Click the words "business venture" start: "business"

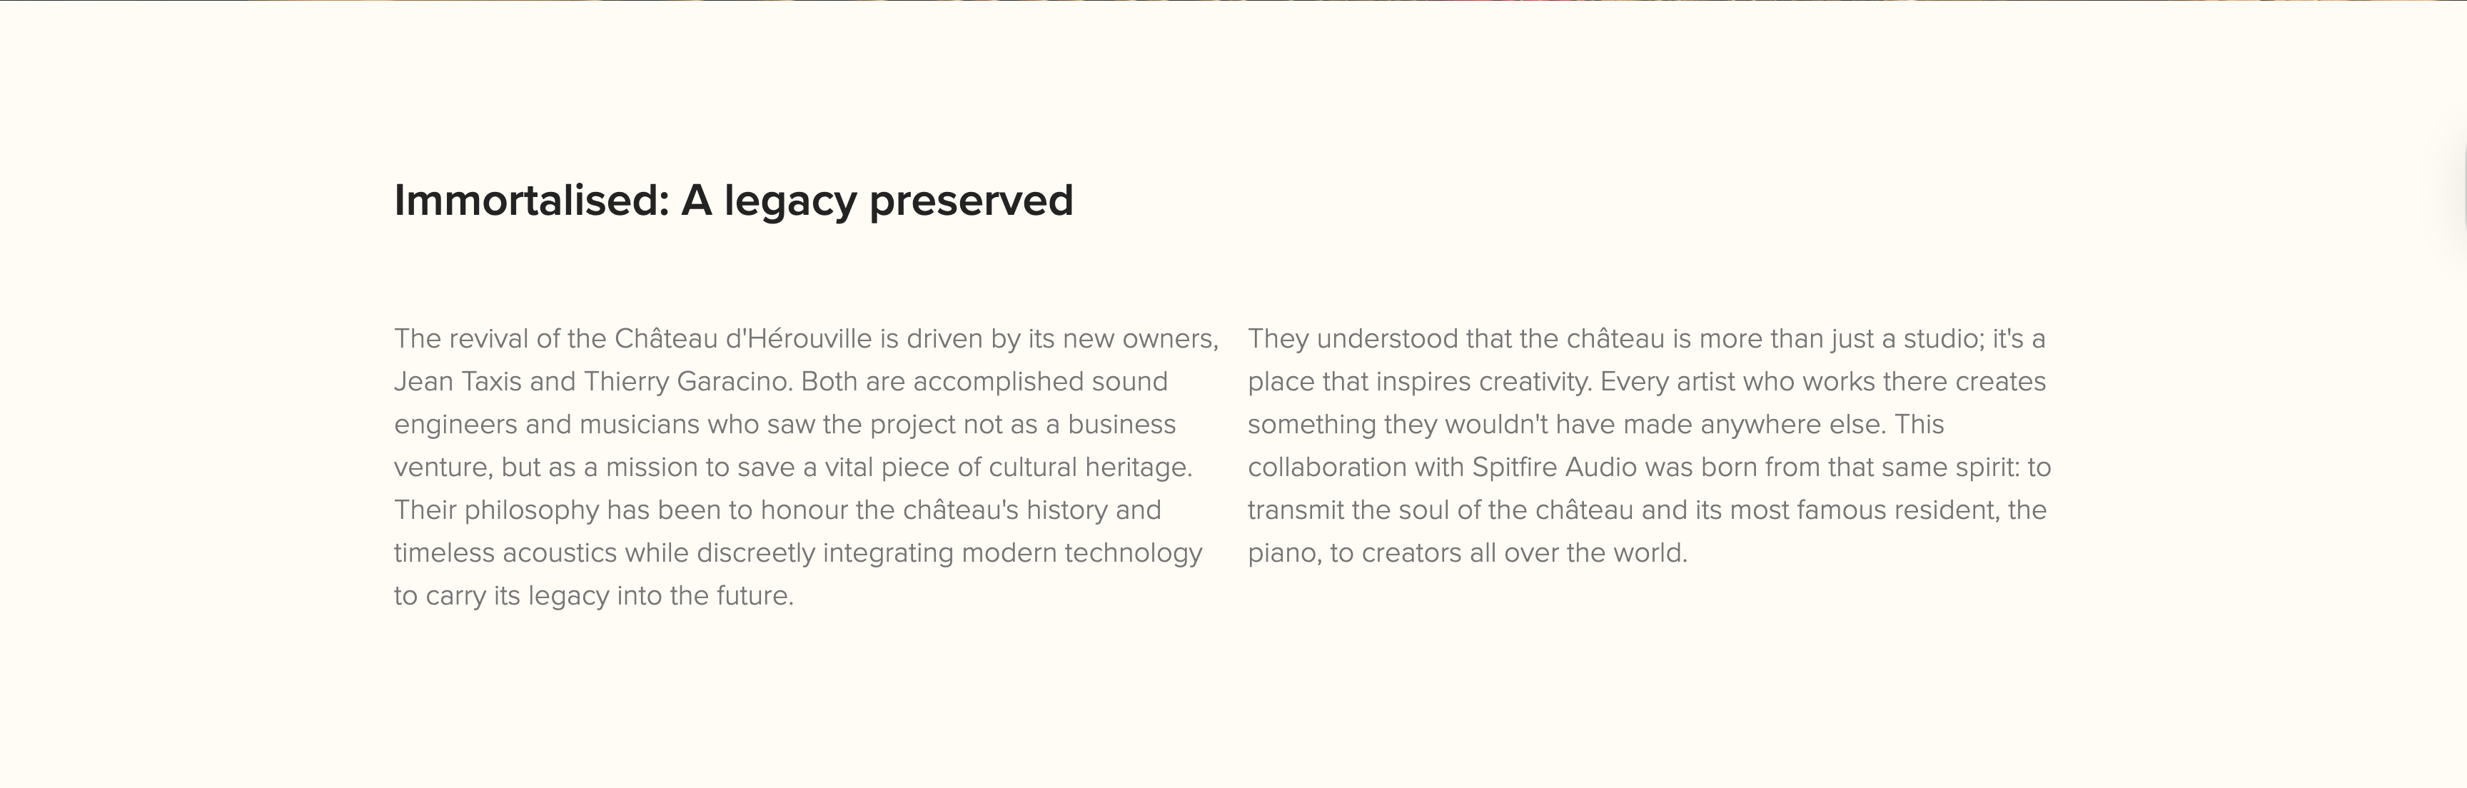tap(1121, 425)
